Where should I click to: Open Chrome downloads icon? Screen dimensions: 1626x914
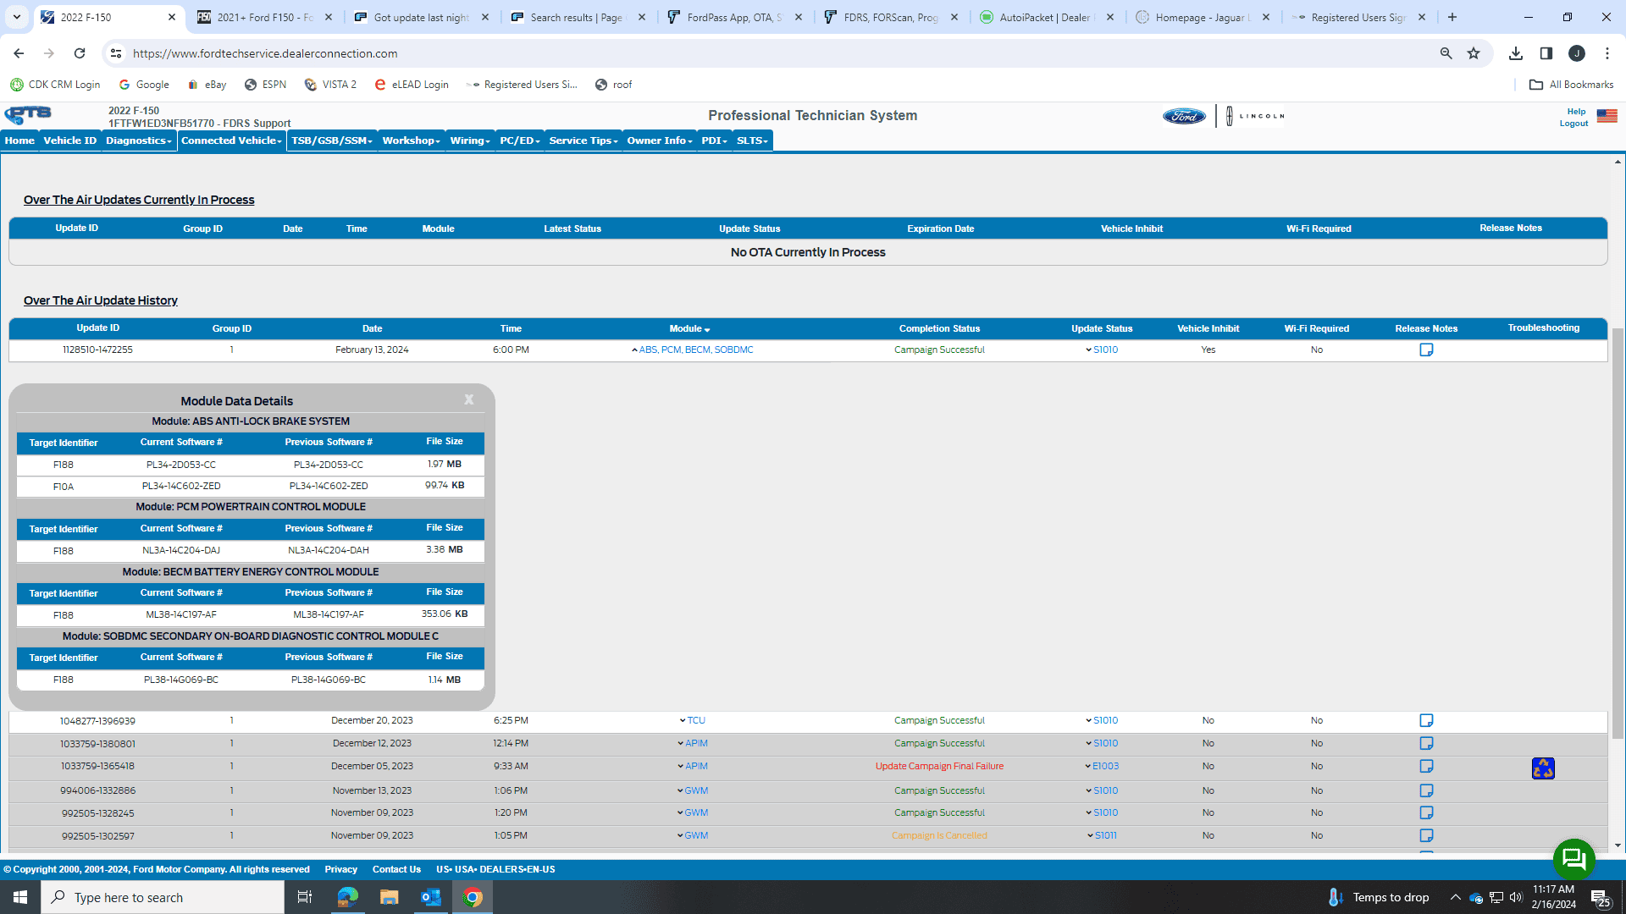click(x=1515, y=53)
